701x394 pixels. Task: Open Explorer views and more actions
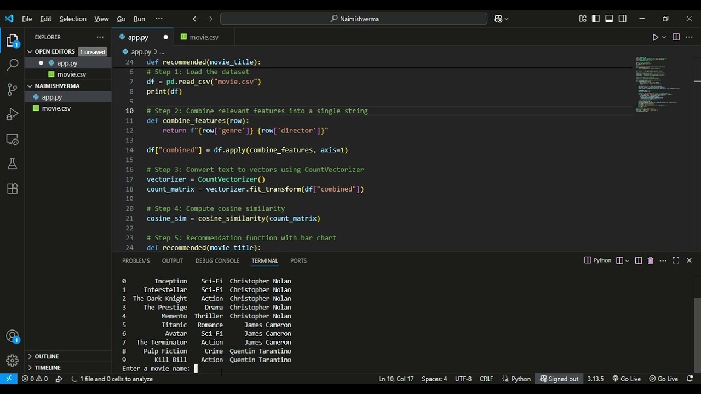tap(100, 37)
